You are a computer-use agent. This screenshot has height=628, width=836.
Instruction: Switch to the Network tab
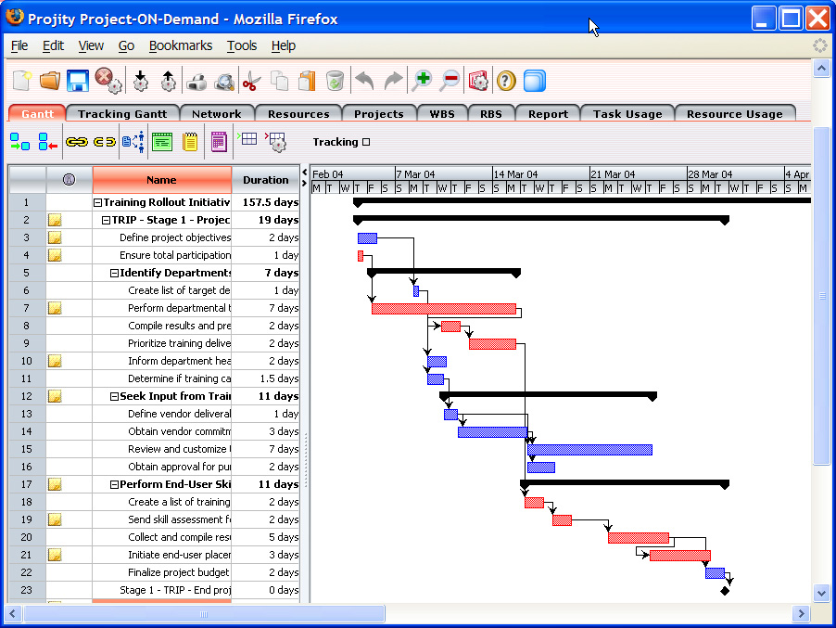point(217,114)
